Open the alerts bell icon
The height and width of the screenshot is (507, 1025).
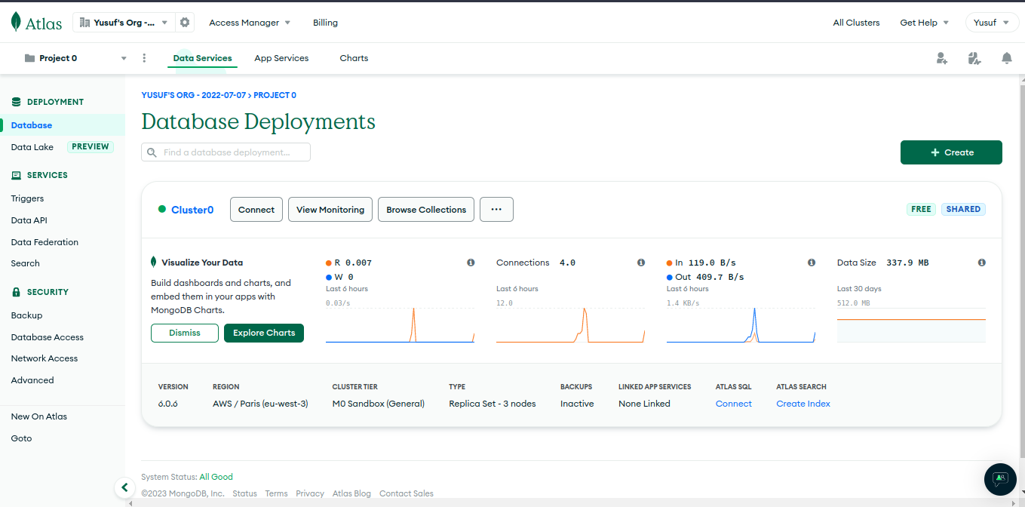point(1007,58)
